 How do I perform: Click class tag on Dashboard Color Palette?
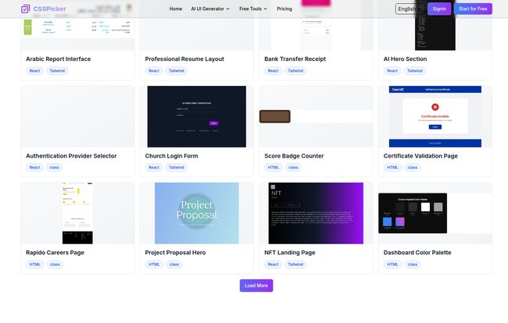coord(413,264)
